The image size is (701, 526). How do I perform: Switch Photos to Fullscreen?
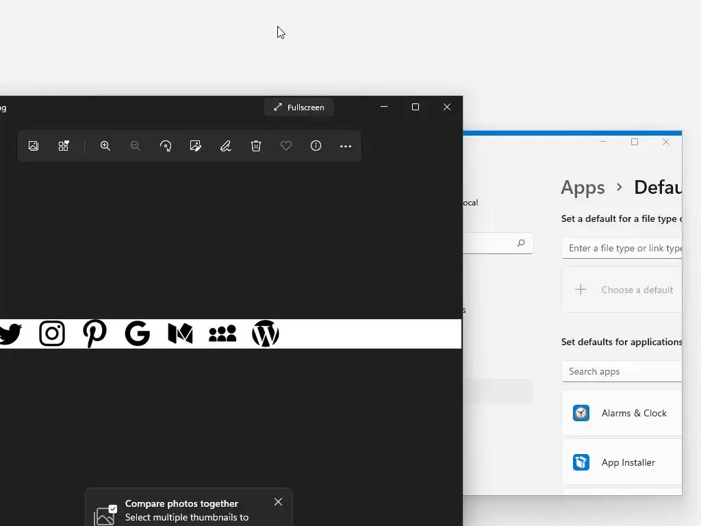pos(299,108)
